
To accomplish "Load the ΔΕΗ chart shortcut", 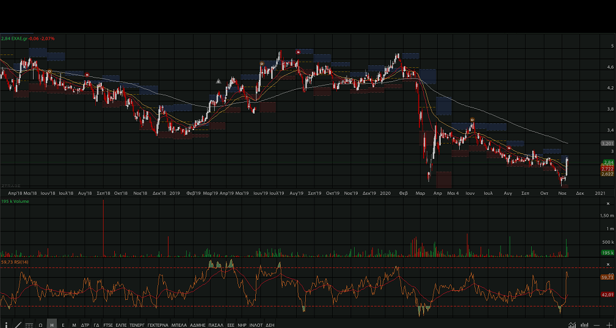I will (270, 325).
